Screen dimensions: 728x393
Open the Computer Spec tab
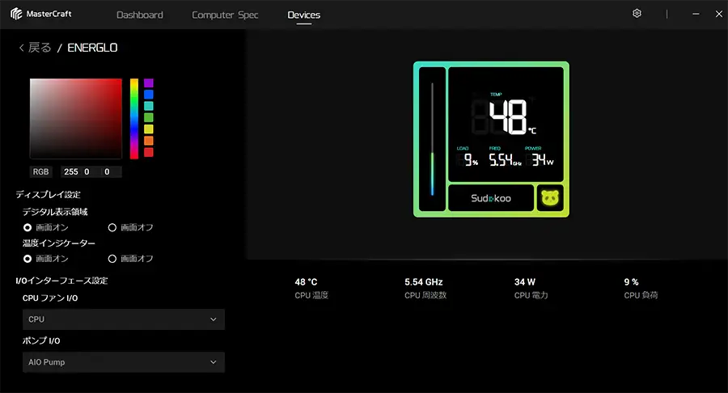tap(225, 15)
